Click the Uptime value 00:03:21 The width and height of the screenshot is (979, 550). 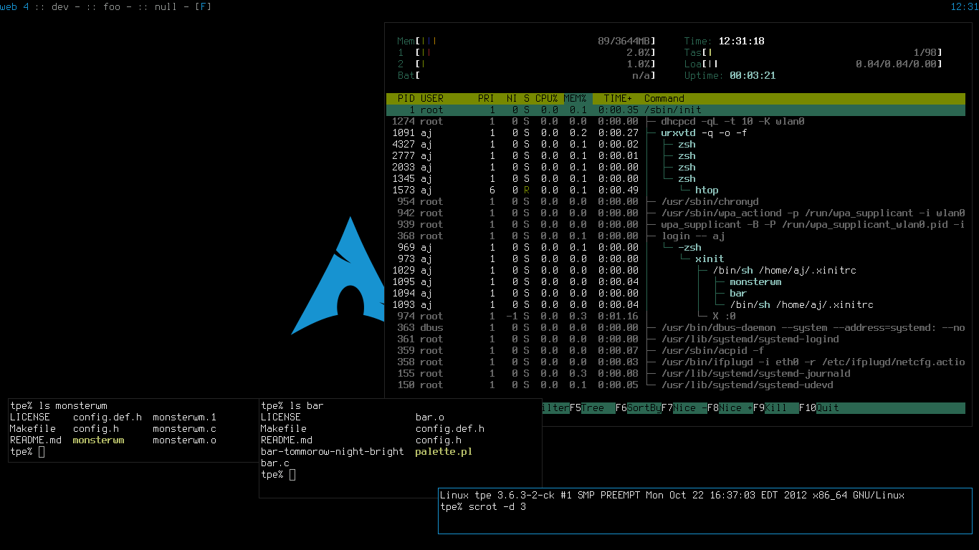point(753,76)
